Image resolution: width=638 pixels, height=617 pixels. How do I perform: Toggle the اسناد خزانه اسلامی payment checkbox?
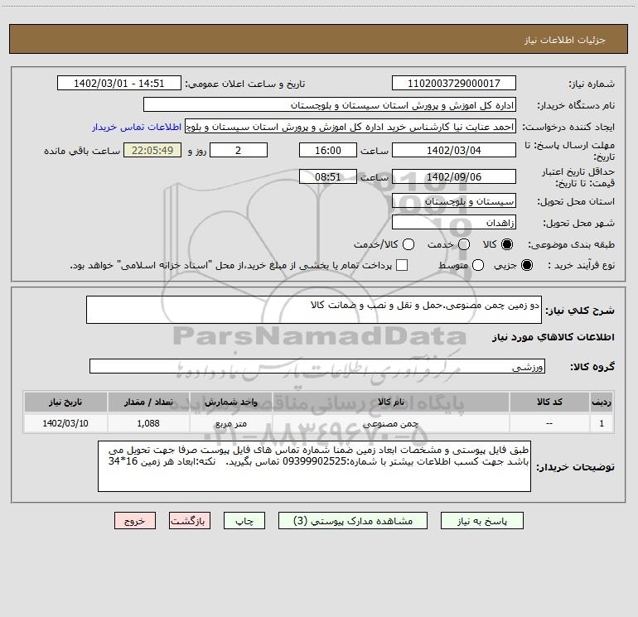coord(402,265)
